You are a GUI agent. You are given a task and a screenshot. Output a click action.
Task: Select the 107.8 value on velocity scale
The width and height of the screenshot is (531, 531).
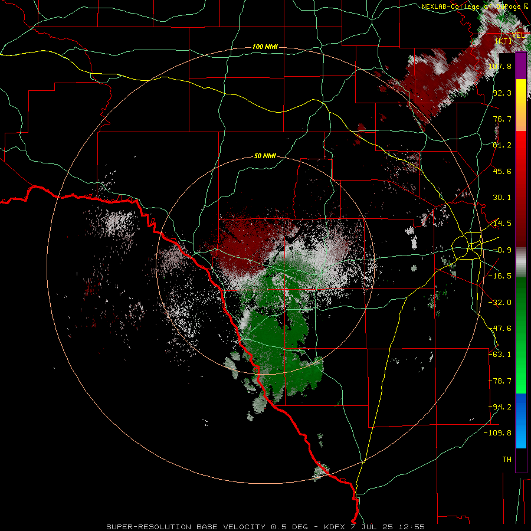tap(500, 66)
